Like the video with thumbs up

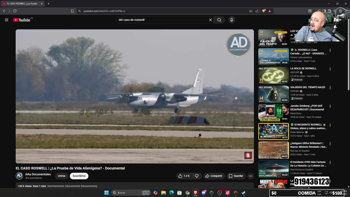pos(184,176)
